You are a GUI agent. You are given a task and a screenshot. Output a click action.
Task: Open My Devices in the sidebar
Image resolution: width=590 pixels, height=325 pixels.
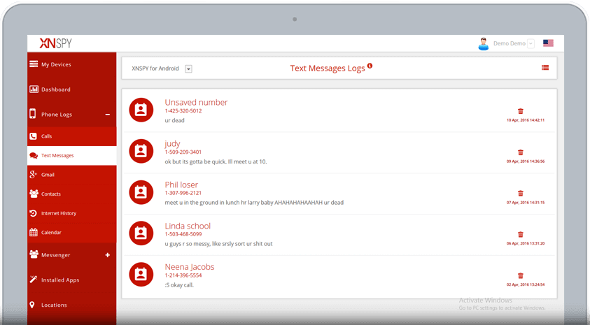coord(56,64)
